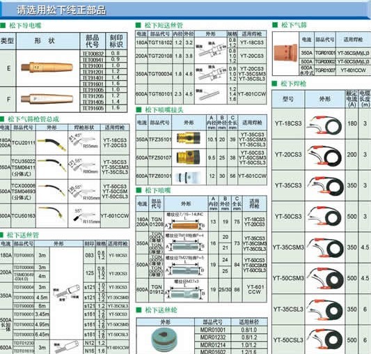Click the 额定电流(A) column header
Viewport: 371px width, 354px height.
[352, 98]
